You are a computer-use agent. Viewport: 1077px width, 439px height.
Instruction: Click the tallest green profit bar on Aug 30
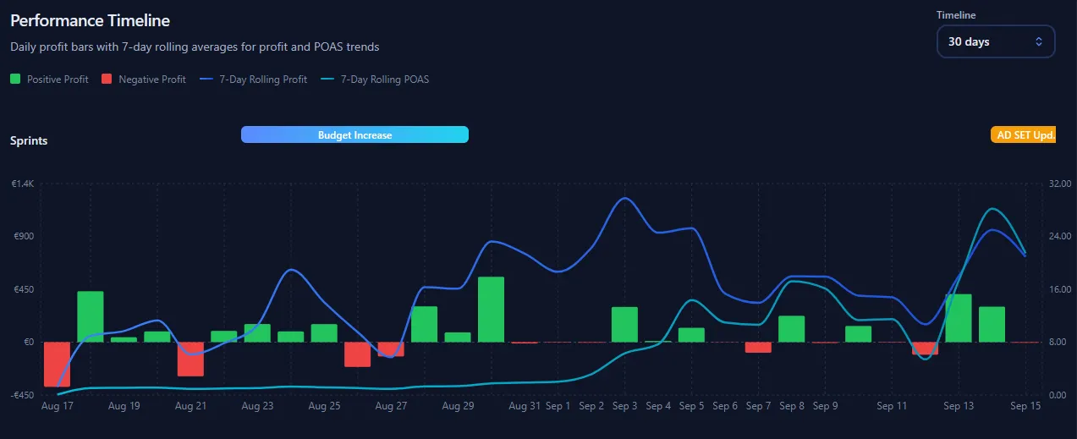pos(491,309)
